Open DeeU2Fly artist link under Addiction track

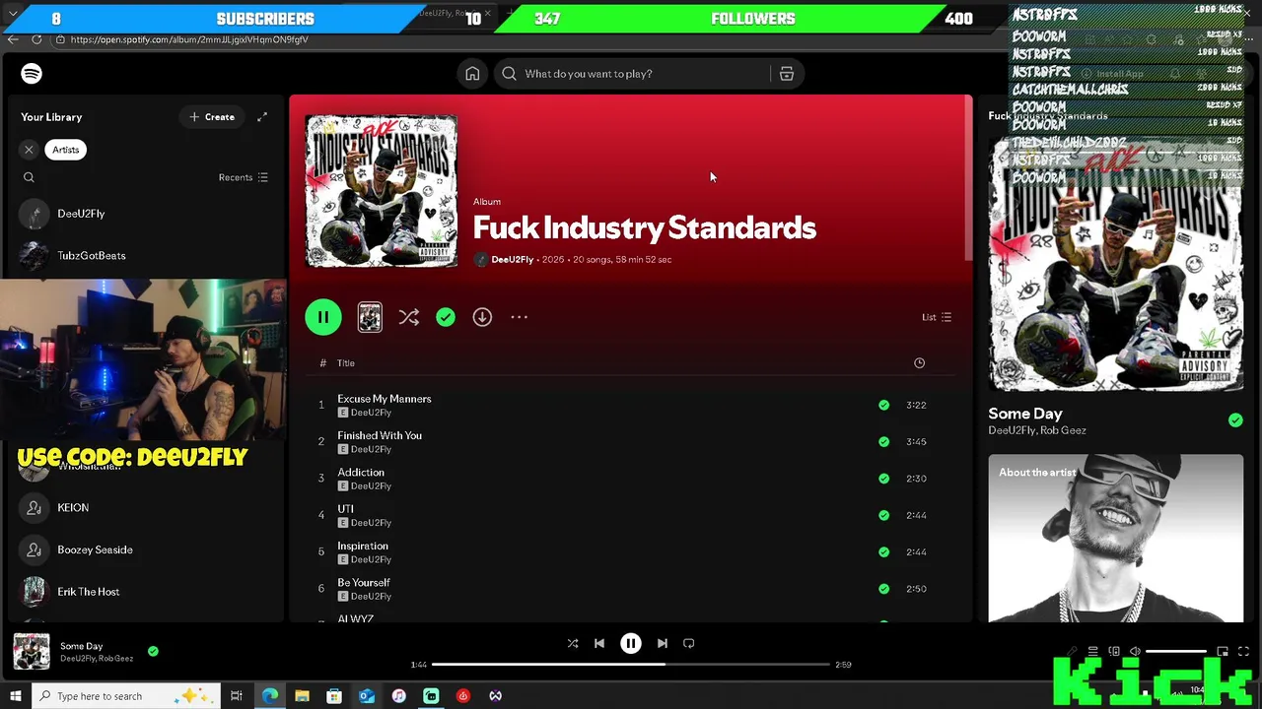[371, 486]
